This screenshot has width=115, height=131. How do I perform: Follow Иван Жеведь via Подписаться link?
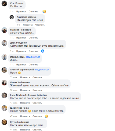point(33,57)
